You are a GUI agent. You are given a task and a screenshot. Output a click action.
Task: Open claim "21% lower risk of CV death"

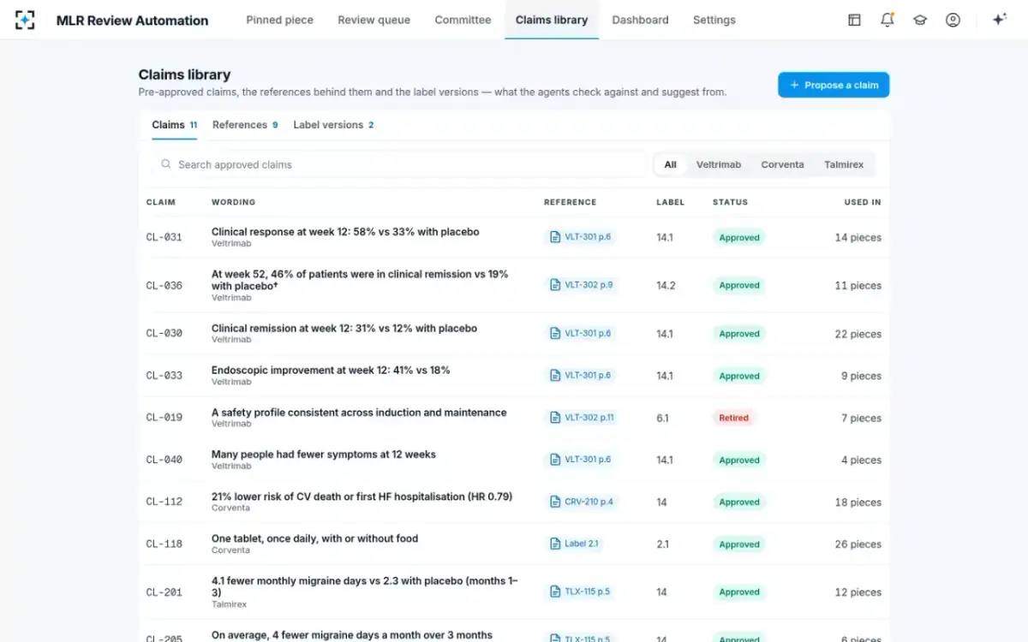[x=362, y=496]
